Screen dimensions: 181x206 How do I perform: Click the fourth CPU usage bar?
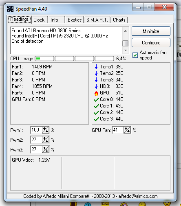coord(104,59)
